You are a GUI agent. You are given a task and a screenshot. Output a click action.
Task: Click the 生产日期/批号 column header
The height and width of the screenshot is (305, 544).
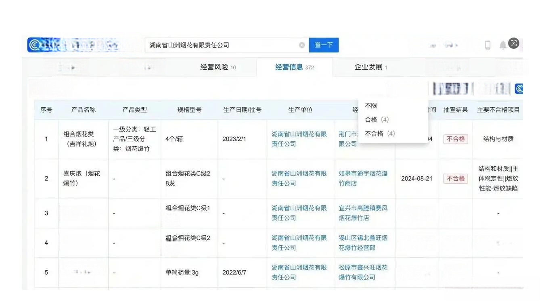click(x=242, y=110)
